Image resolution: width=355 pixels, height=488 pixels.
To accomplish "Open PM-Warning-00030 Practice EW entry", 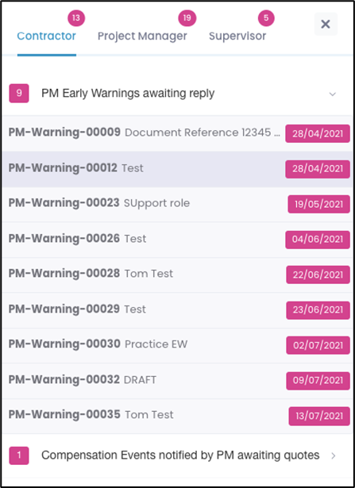I will [x=178, y=345].
